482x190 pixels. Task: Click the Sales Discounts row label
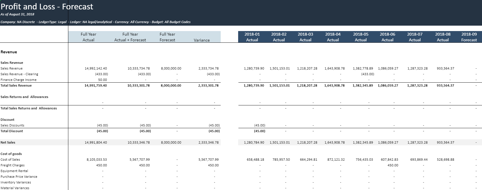click(x=13, y=125)
